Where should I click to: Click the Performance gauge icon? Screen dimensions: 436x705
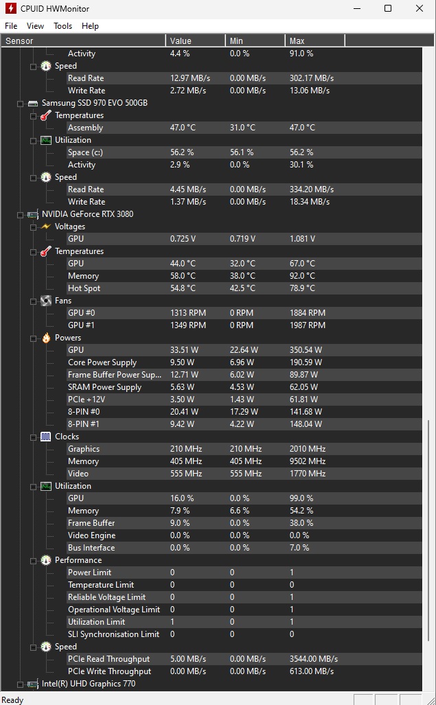click(x=46, y=560)
